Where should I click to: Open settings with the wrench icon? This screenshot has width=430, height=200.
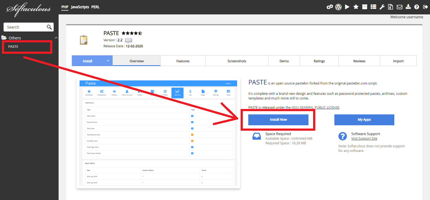tap(382, 7)
